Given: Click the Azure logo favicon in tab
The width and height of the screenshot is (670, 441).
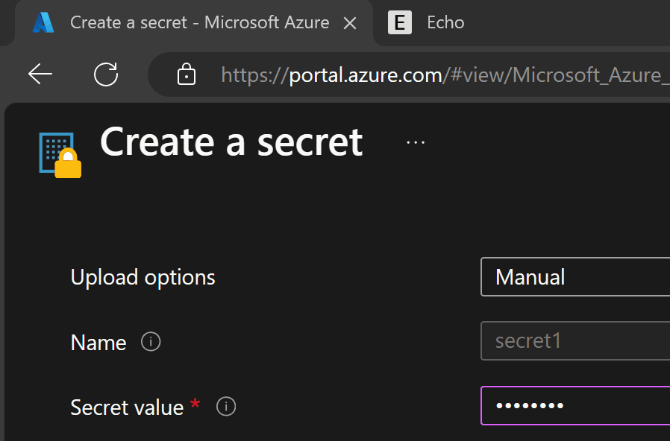Looking at the screenshot, I should click(x=43, y=22).
